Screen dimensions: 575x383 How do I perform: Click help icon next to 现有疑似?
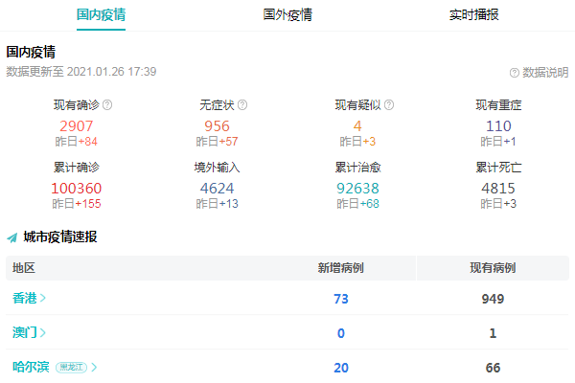coord(389,105)
